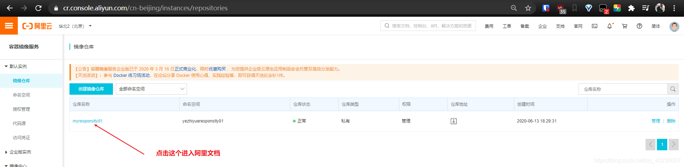Screen dimensions: 684x167
Task: Open the 费用 menu
Action: pos(489,26)
